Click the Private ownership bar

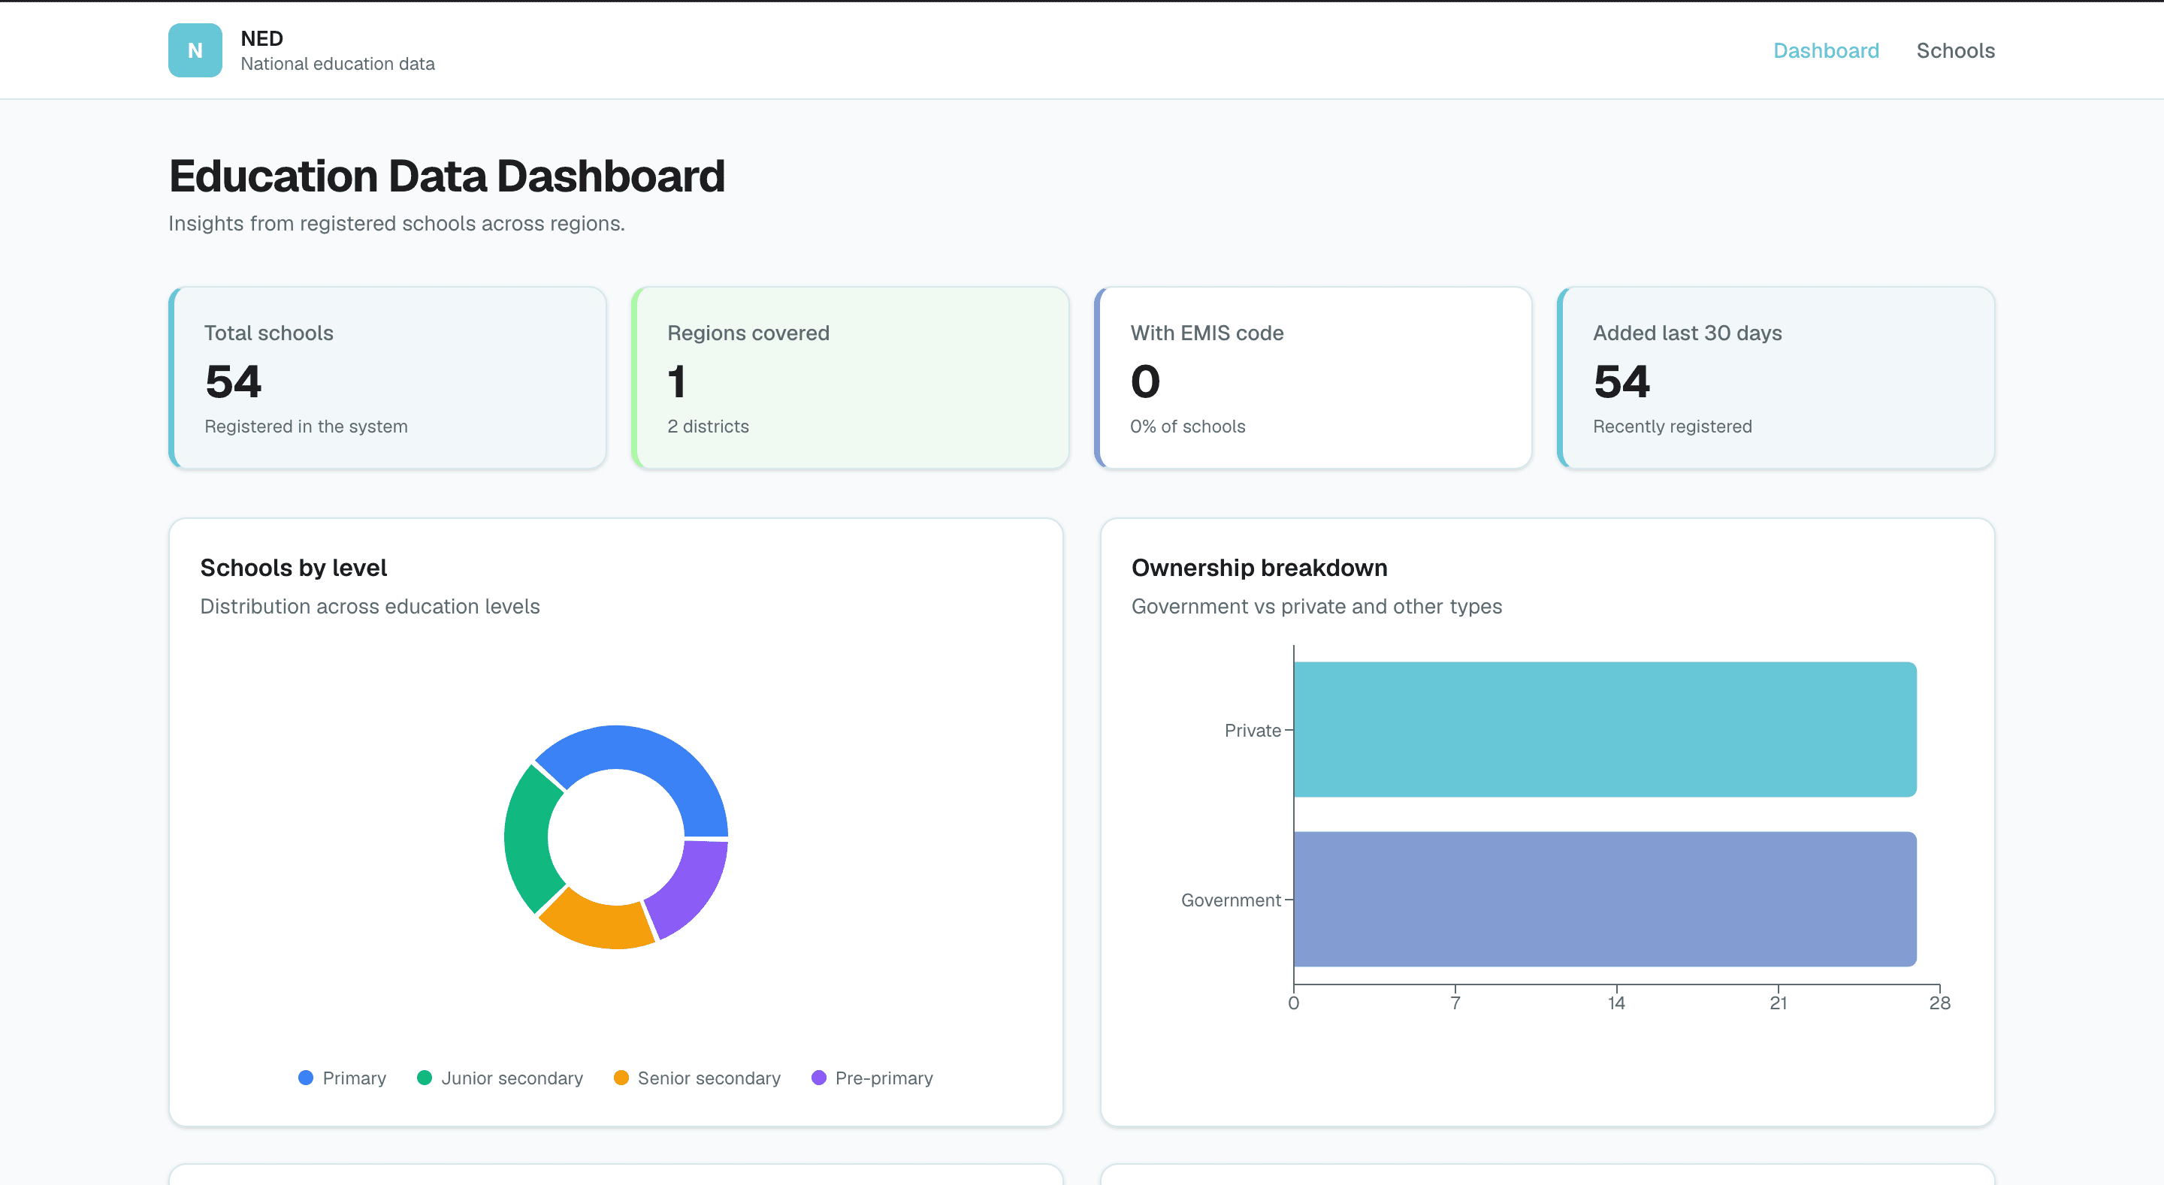point(1604,729)
